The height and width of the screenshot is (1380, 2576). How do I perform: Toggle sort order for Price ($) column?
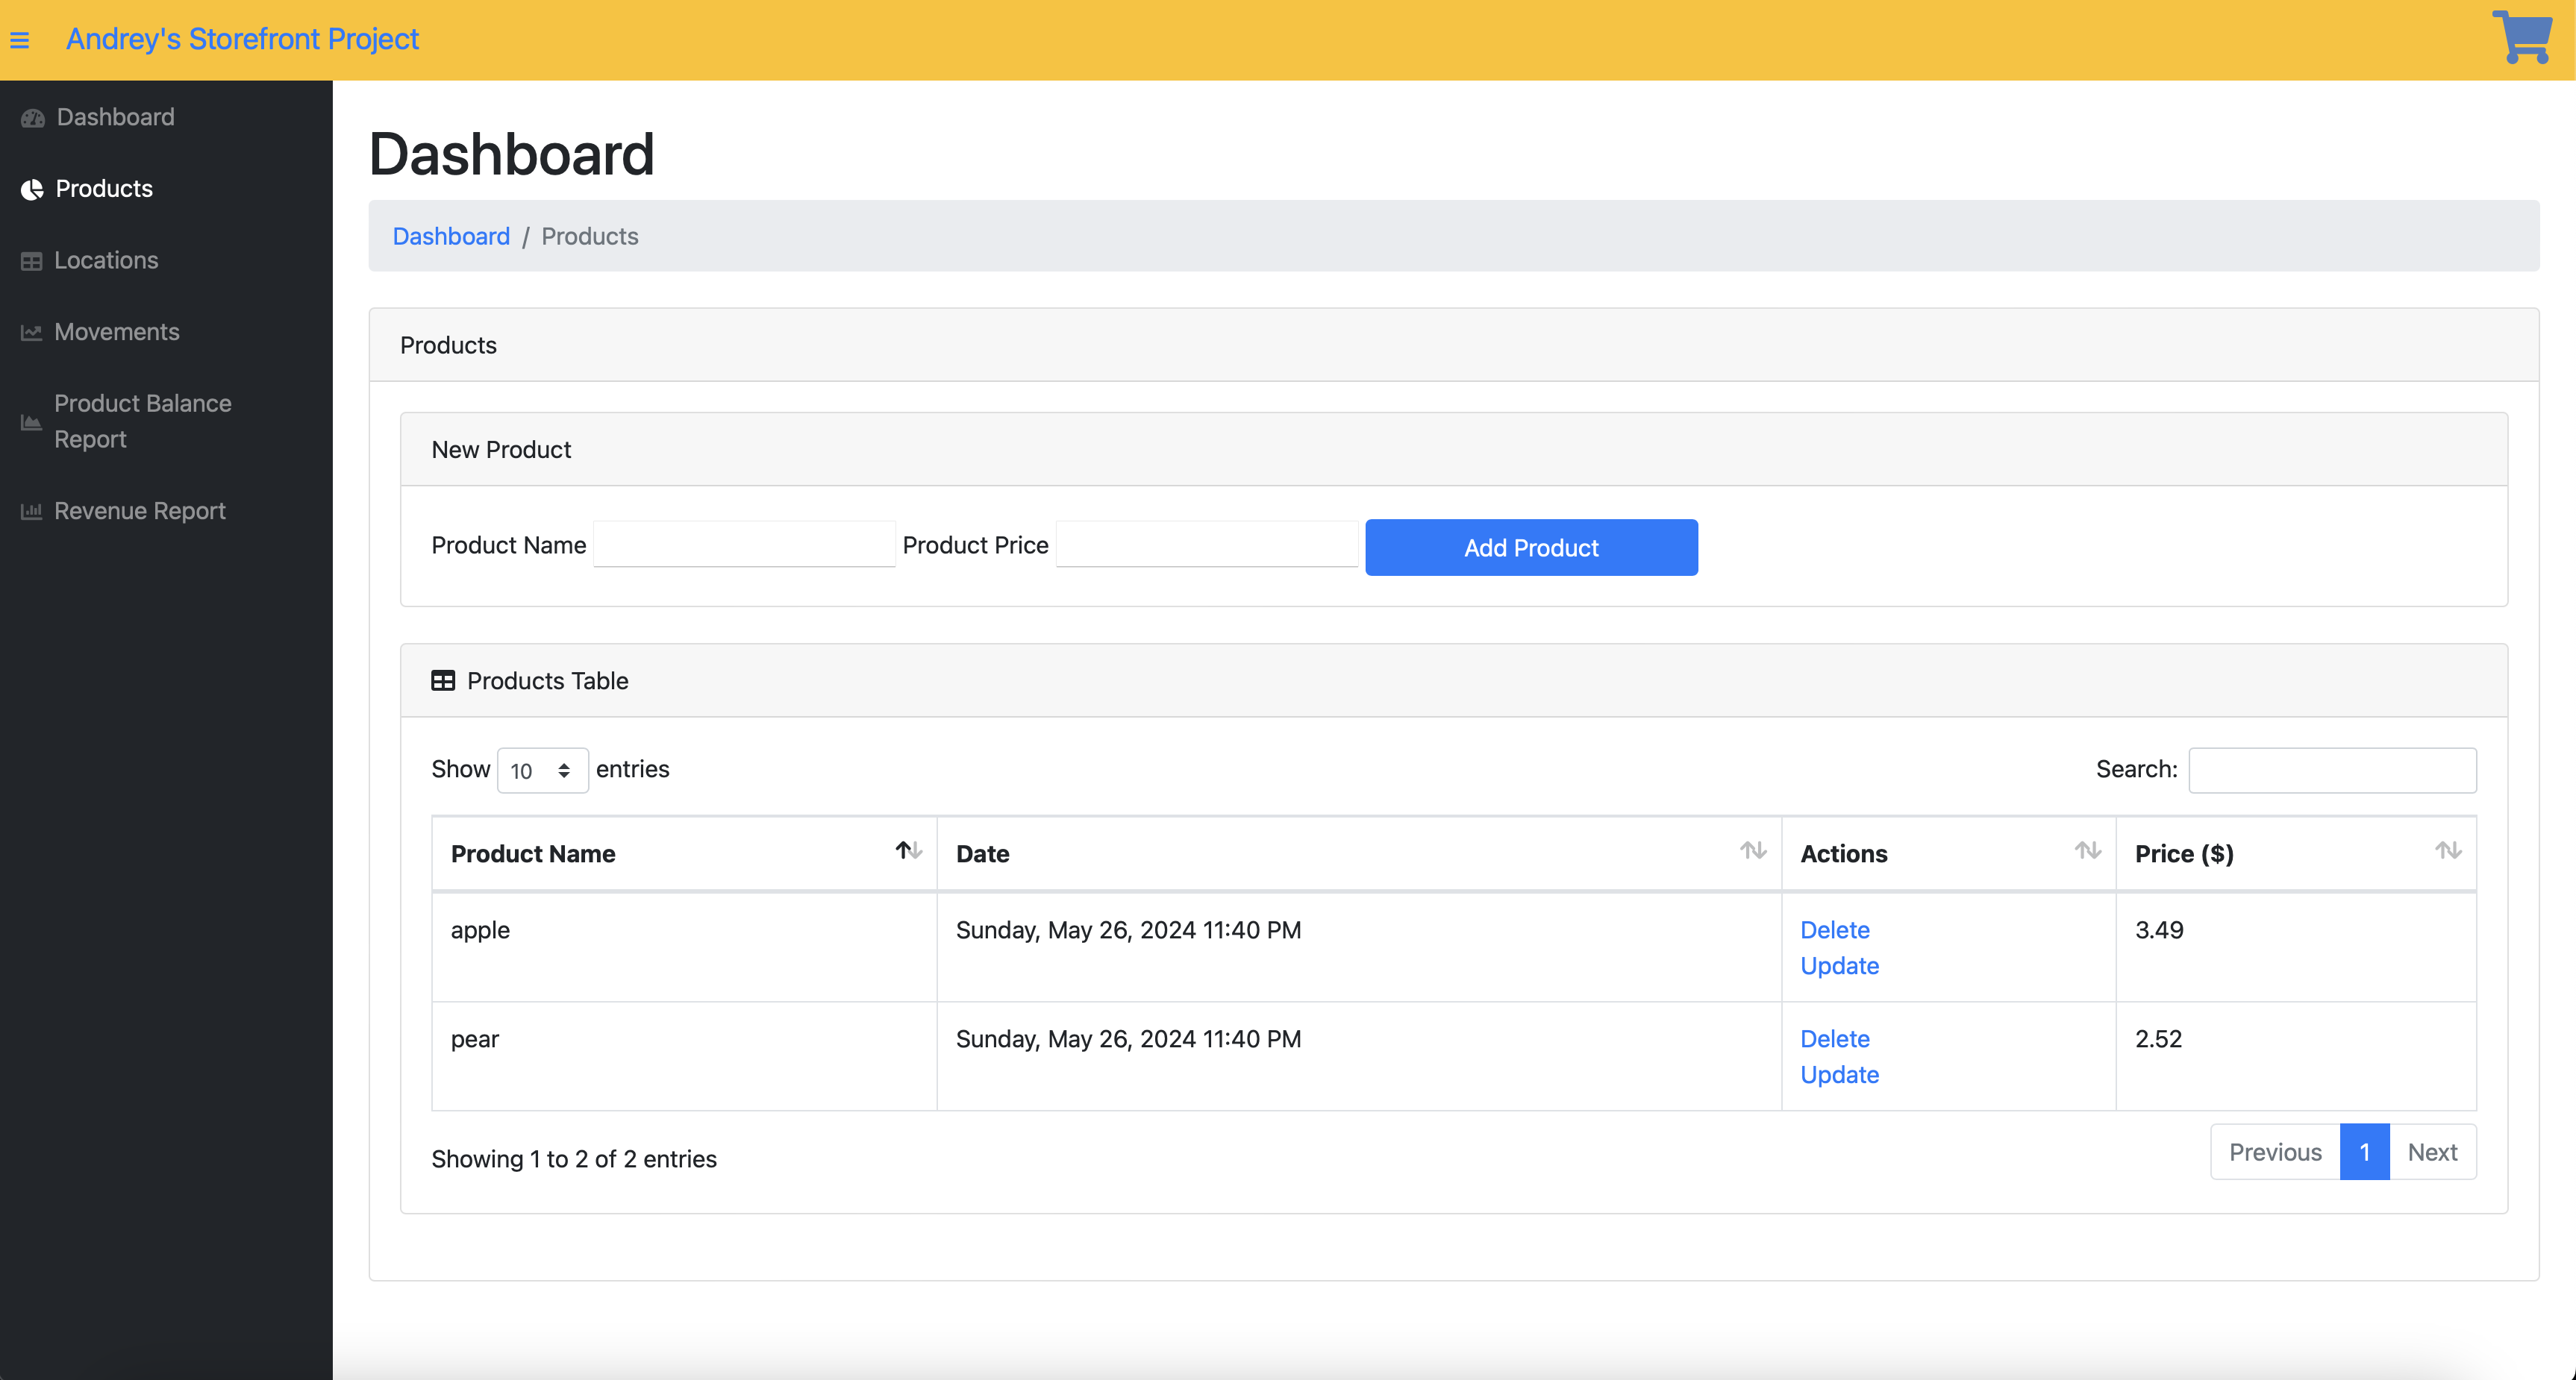pos(2447,850)
